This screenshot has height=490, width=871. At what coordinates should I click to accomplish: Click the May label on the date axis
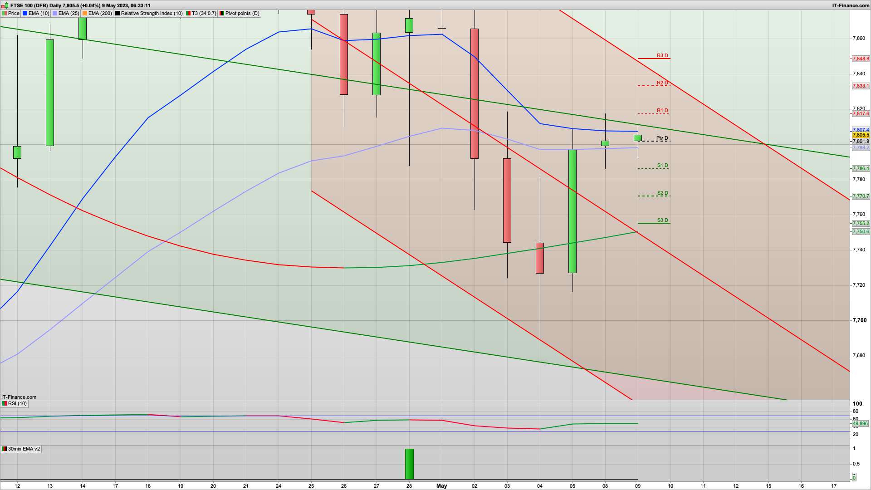pos(441,485)
